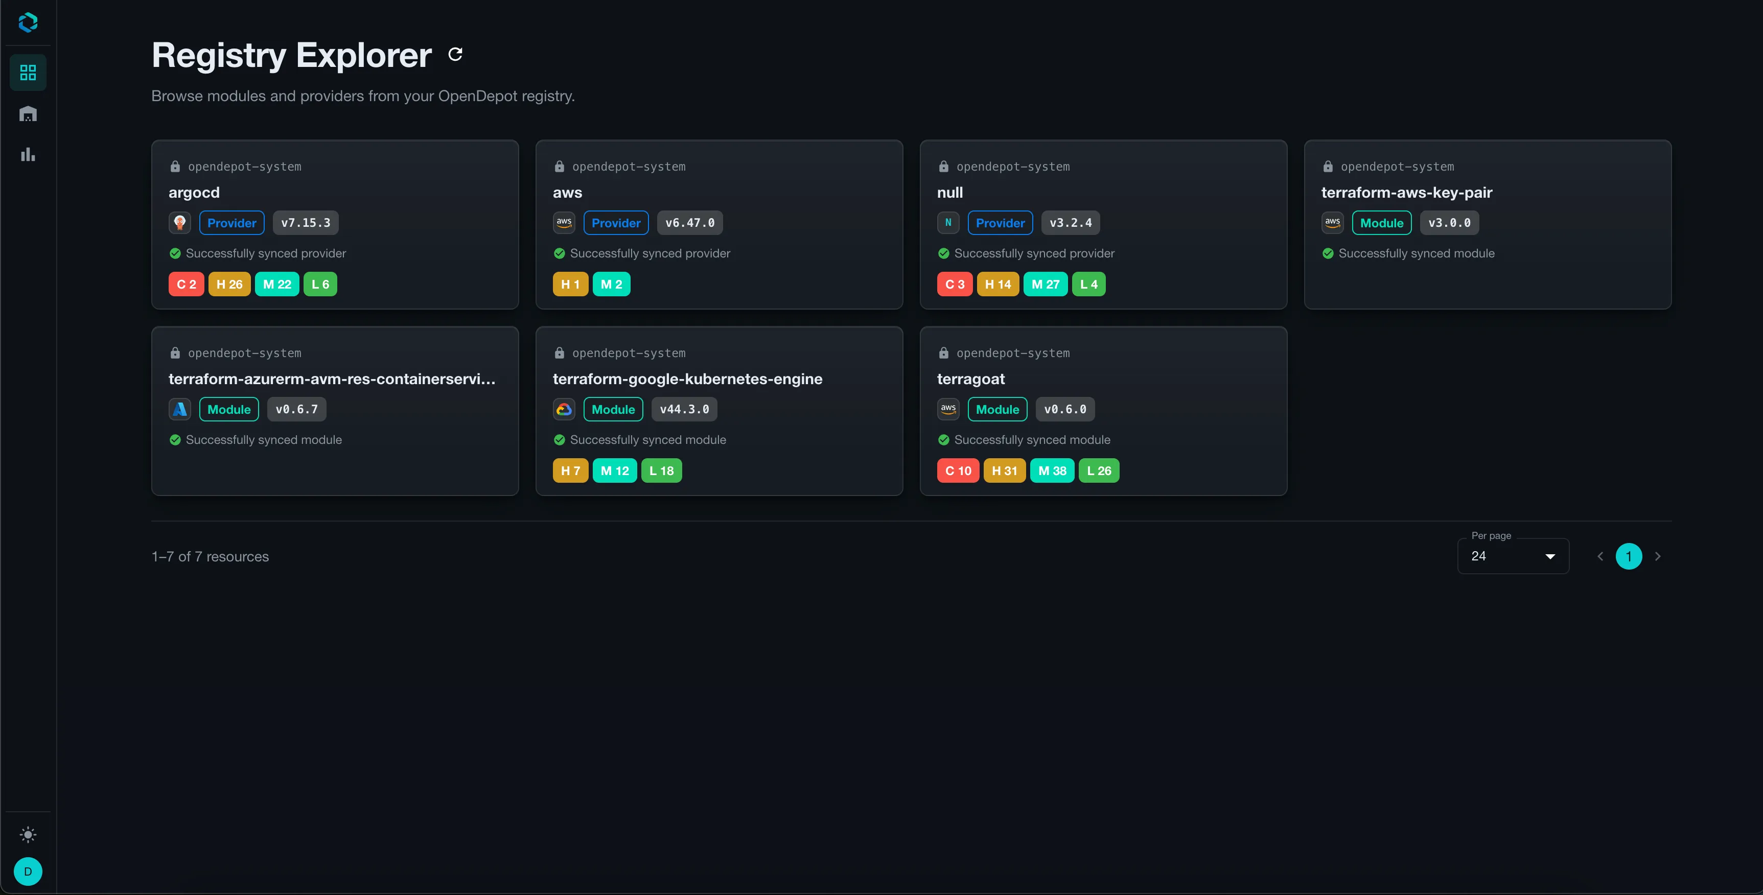Image resolution: width=1763 pixels, height=895 pixels.
Task: Click Module badge on terraform-aws-key-pair card
Action: (1382, 223)
